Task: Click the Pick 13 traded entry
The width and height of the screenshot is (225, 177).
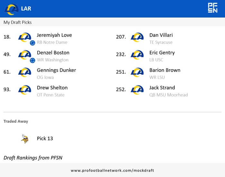Action: click(45, 139)
